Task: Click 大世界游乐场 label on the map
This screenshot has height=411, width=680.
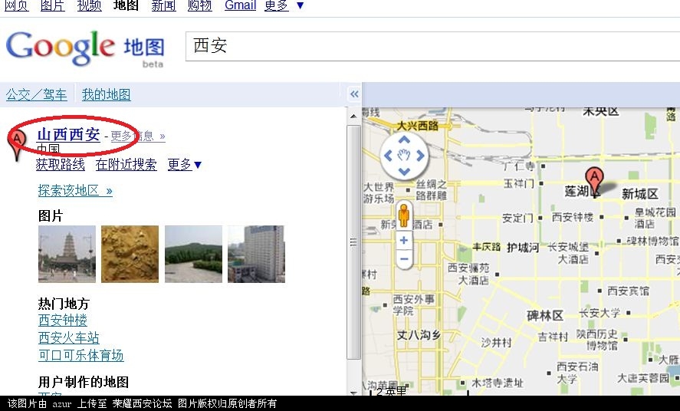Action: tap(379, 192)
